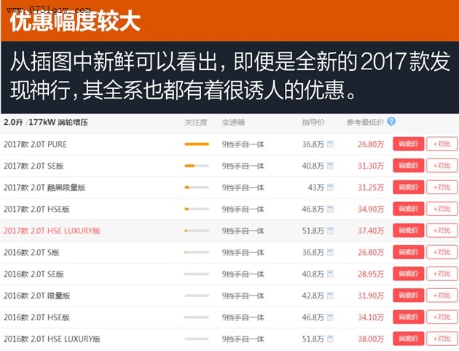Open calculator icon for 2016款 2.0T 限量版
The height and width of the screenshot is (351, 459).
click(x=330, y=296)
